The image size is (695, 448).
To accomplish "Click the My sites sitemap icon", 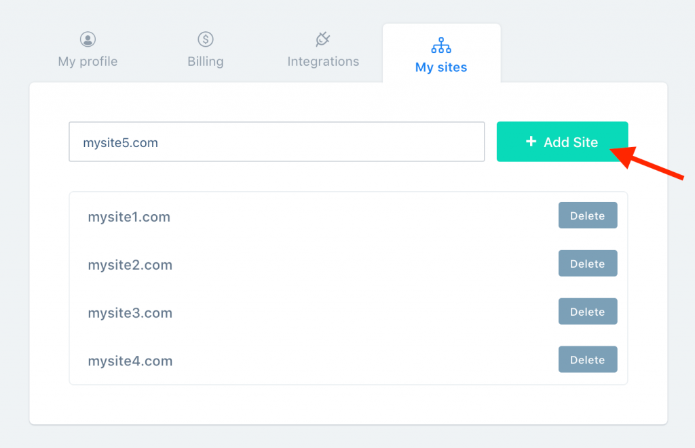I will [441, 45].
